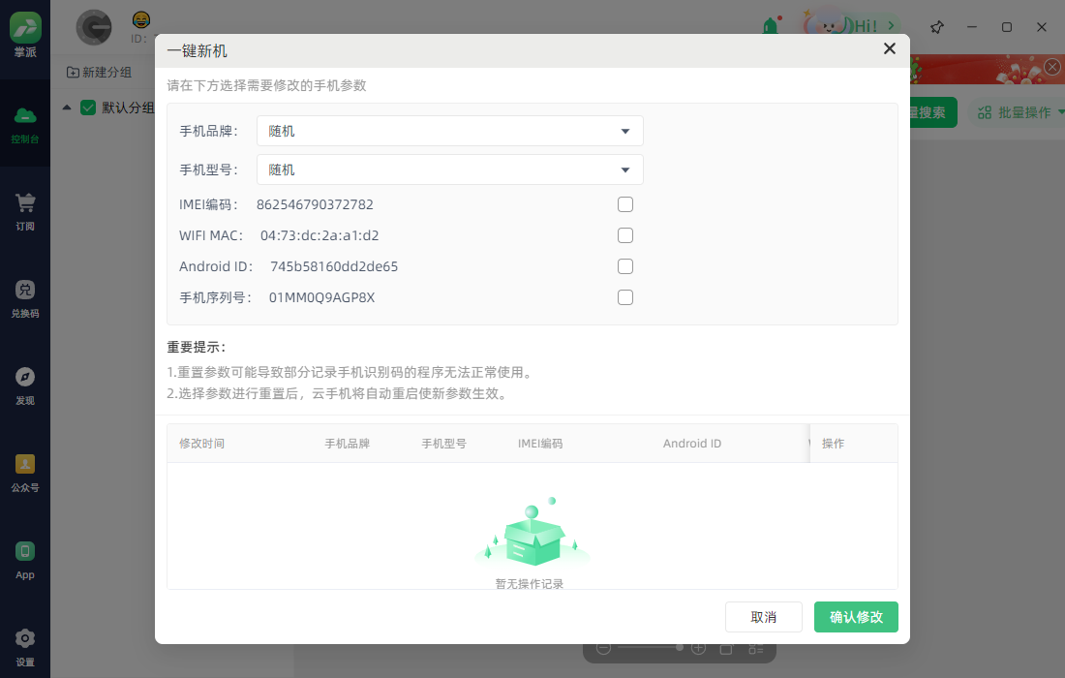Click the zoom-out minus icon in bottom toolbar
Screen dimensions: 1065x678
[x=604, y=648]
